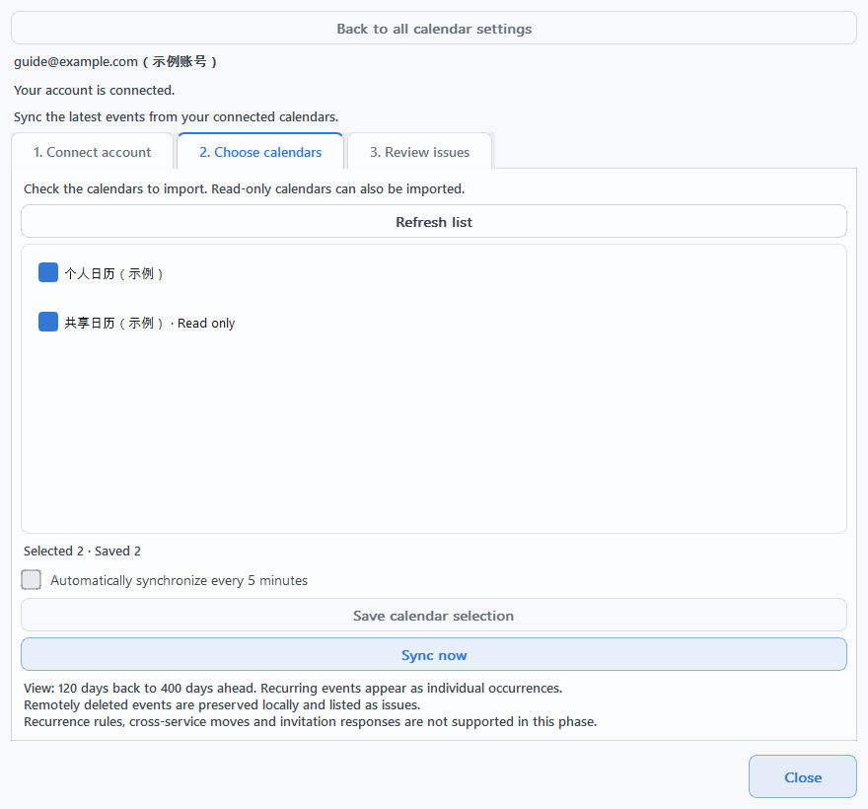Select the 个人日历（示例）calendar name
Image resolution: width=868 pixels, height=809 pixels.
coord(113,273)
